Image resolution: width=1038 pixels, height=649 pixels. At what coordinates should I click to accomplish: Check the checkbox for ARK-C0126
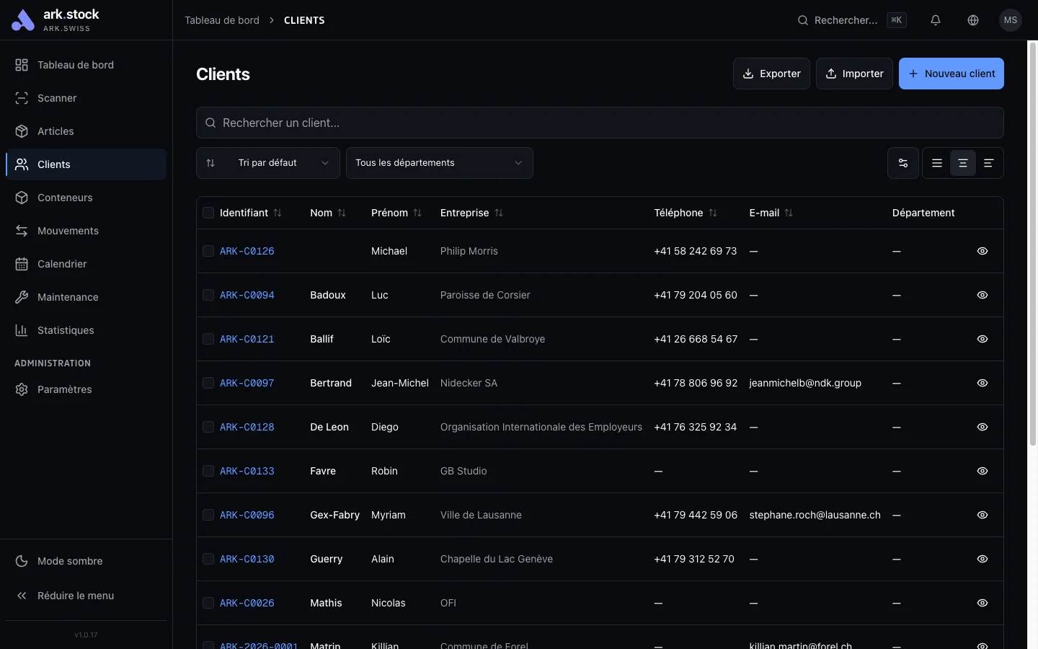208,251
